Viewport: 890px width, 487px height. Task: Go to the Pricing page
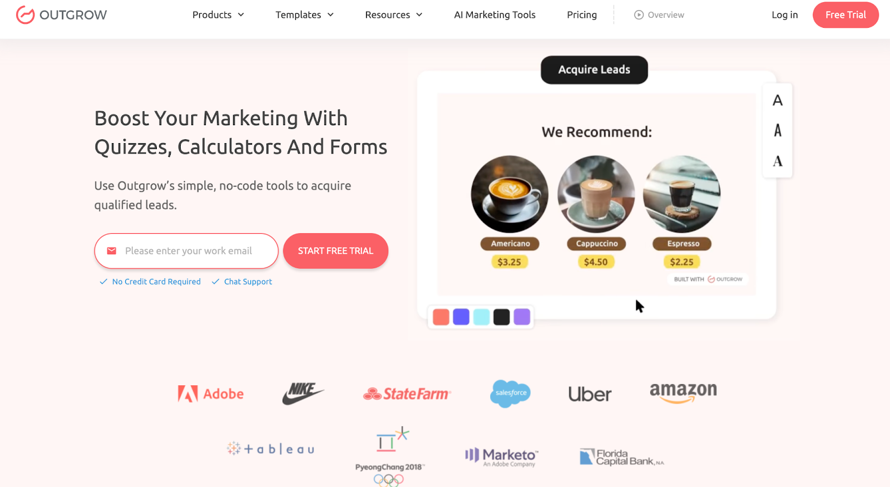(582, 15)
